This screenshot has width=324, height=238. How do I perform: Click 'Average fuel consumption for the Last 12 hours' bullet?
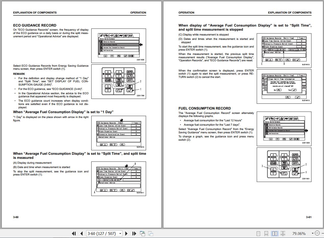(x=213, y=120)
